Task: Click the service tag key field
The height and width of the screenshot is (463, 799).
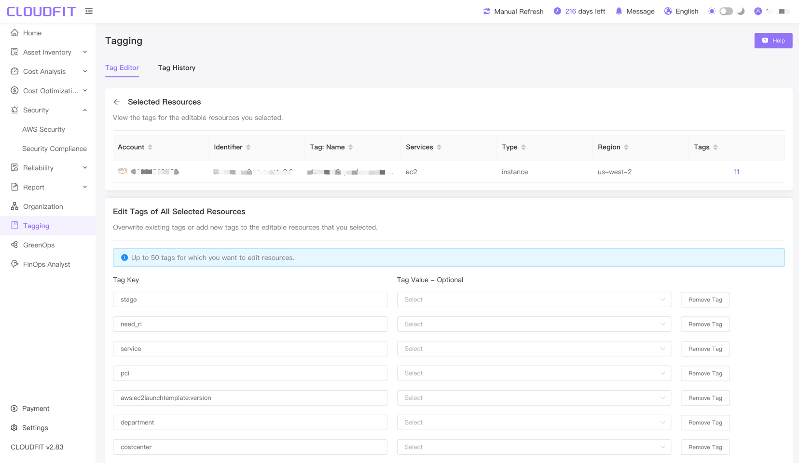Action: (x=250, y=349)
